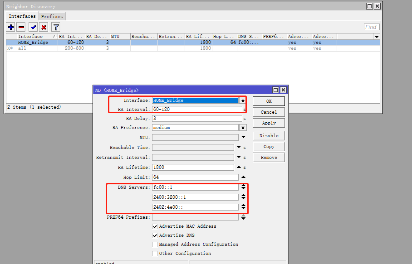Edit the RA Lifetime value 1800
Viewport: 412px width, 264px height.
point(193,167)
